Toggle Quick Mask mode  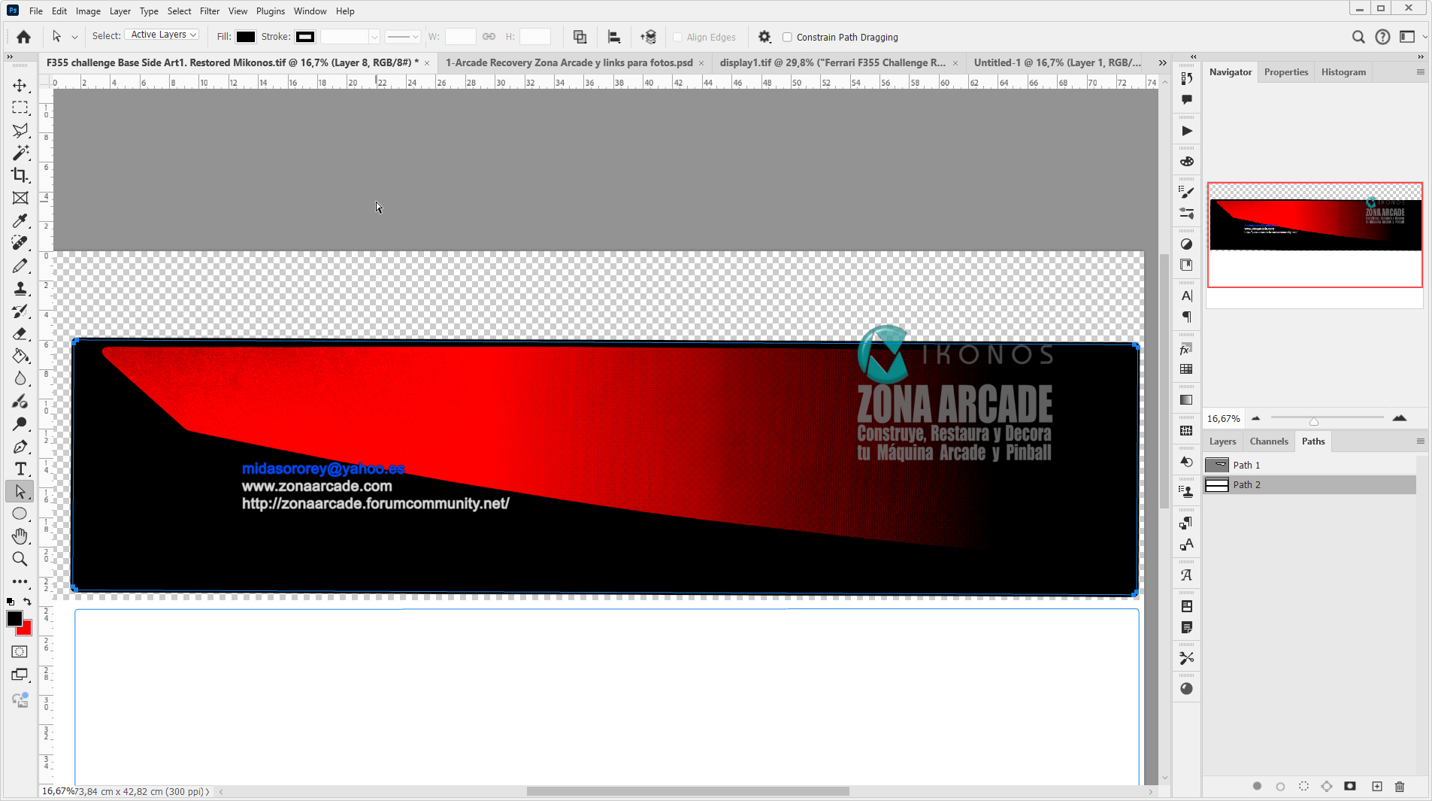(20, 652)
